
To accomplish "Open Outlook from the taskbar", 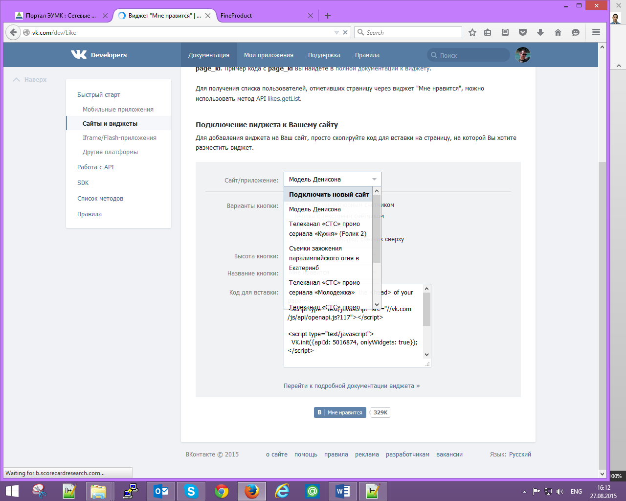I will 160,491.
